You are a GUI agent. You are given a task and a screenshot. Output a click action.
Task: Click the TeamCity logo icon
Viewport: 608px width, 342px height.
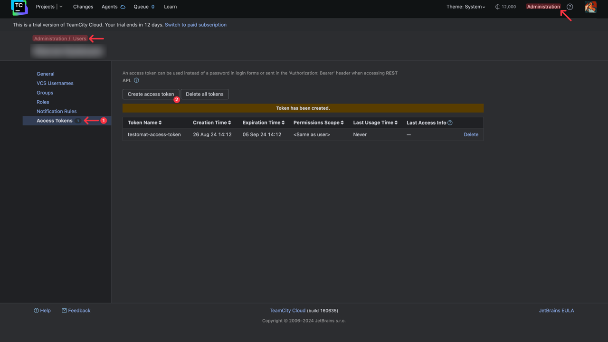[x=19, y=7]
